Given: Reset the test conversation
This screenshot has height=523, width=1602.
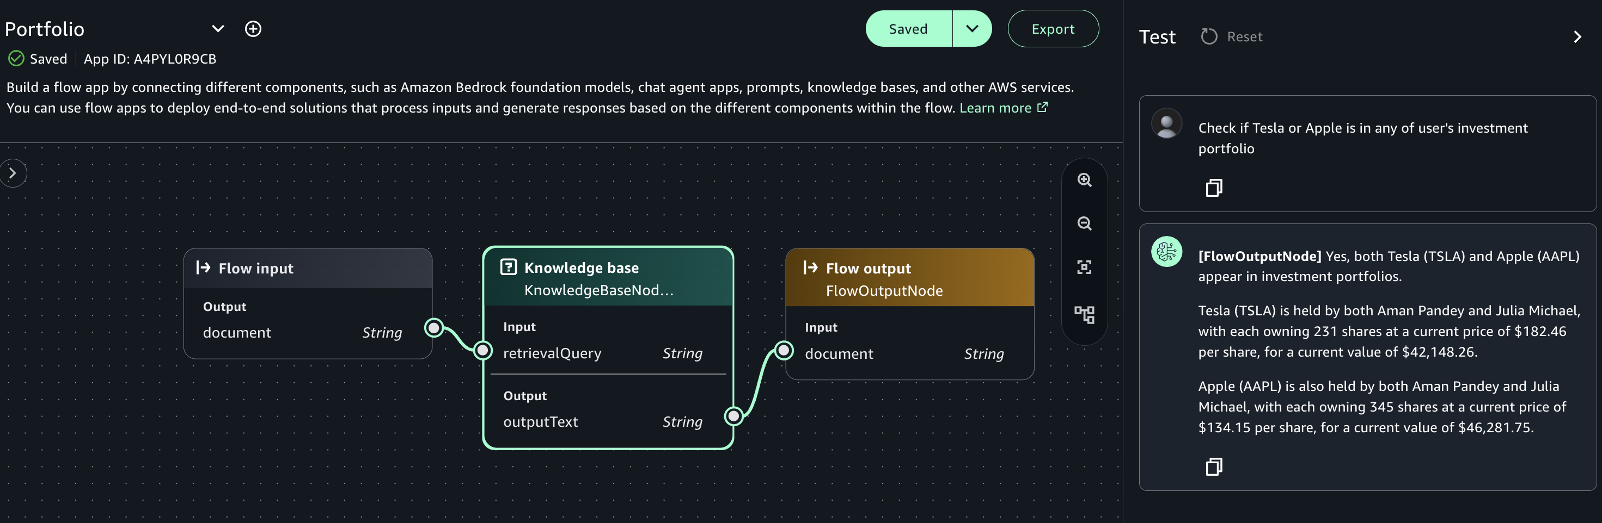Looking at the screenshot, I should pos(1231,36).
